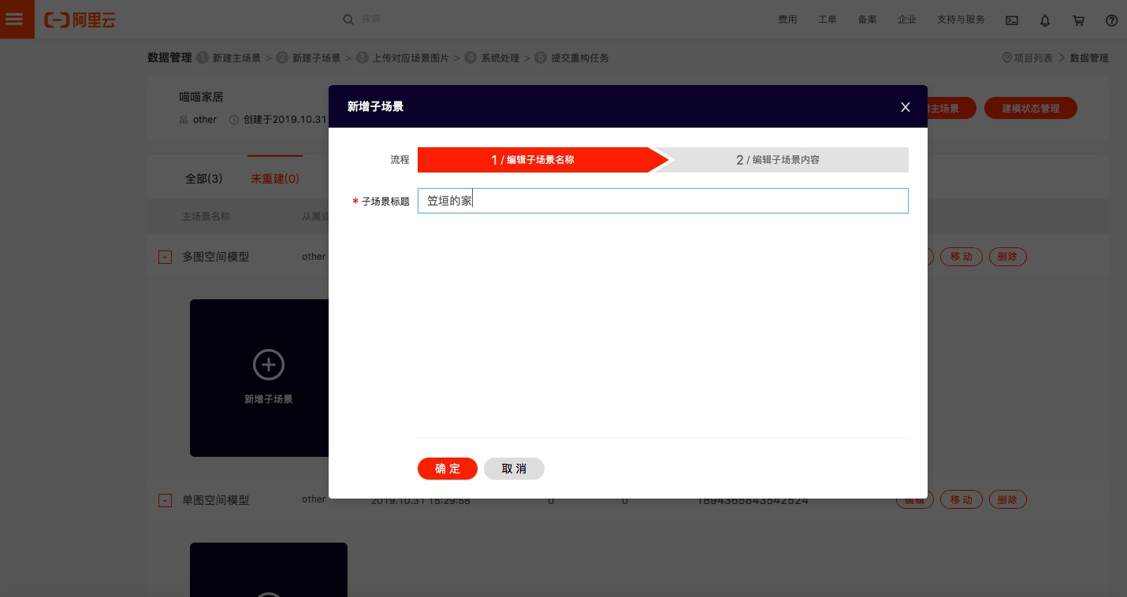Click step 新建主场景 in the guide
The width and height of the screenshot is (1127, 597).
coord(236,58)
